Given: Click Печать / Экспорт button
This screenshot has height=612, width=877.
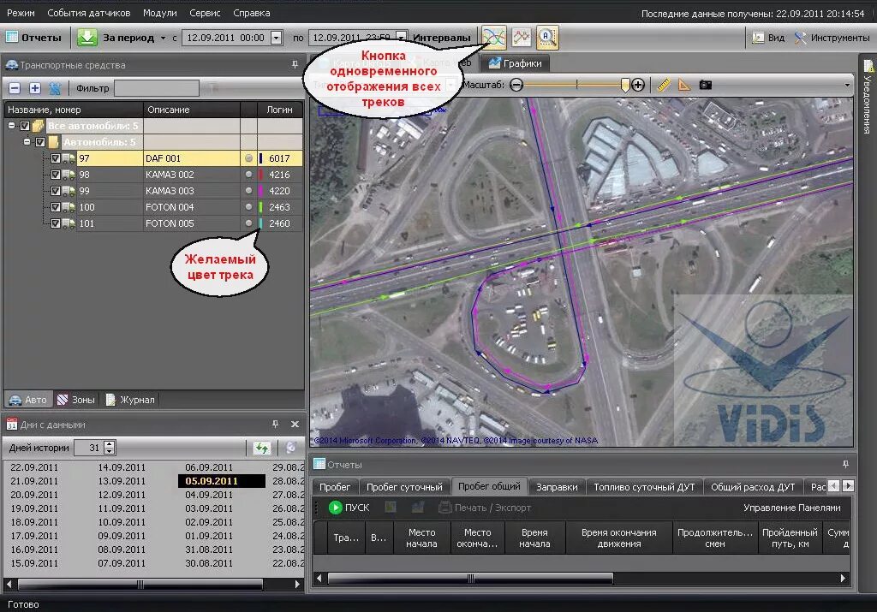Looking at the screenshot, I should [x=485, y=508].
